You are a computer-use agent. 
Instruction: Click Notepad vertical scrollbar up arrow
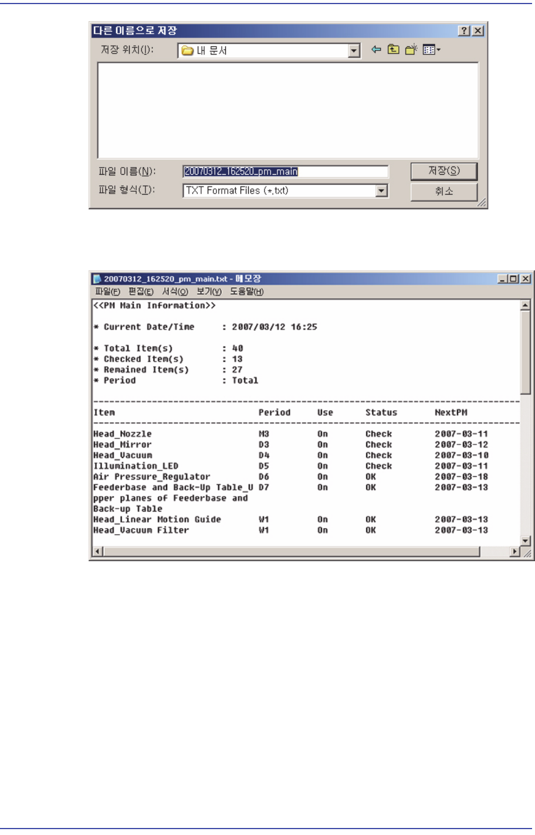tap(526, 306)
